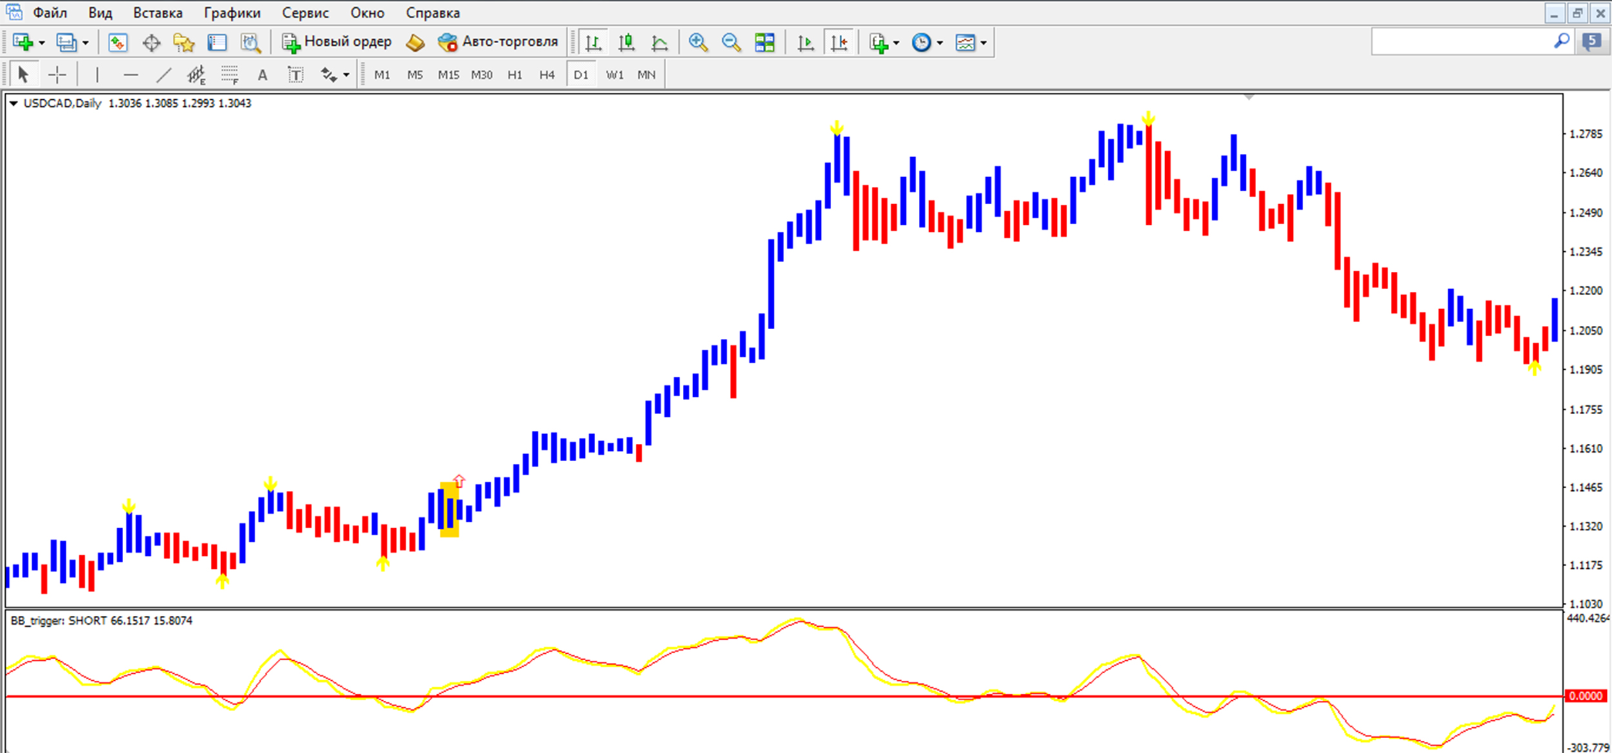The width and height of the screenshot is (1612, 753).
Task: Switch the chart to Candlesticks mode
Action: [626, 43]
